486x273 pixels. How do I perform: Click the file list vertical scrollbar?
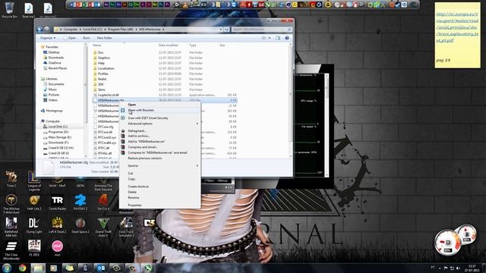click(290, 101)
